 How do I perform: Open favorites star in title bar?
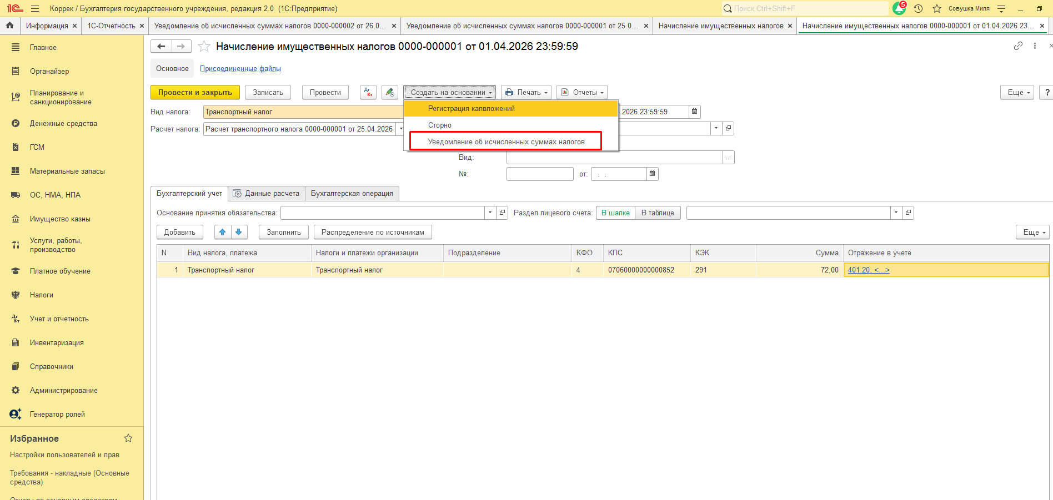coord(937,8)
